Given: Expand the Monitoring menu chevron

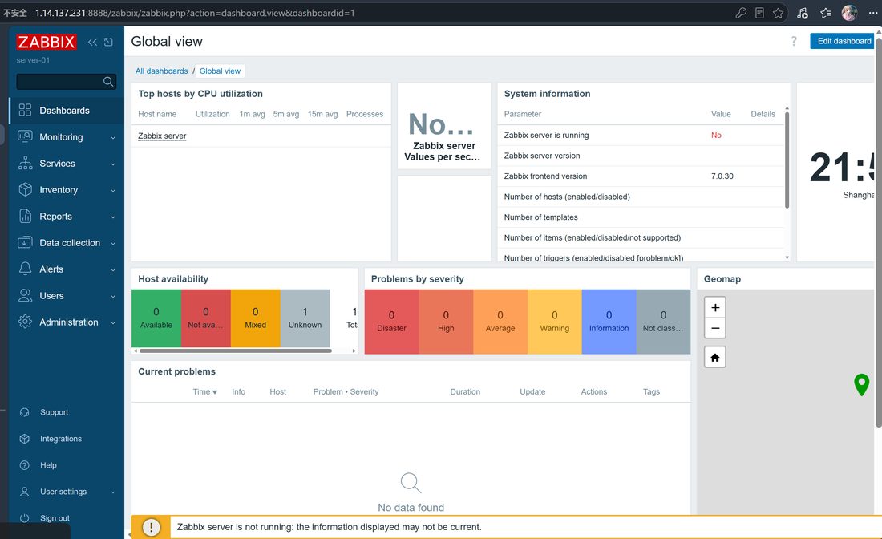Looking at the screenshot, I should click(113, 137).
